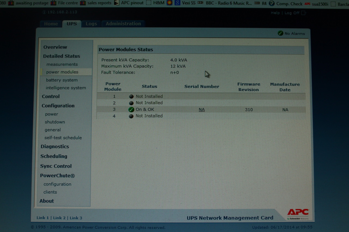Click the Help link
The width and height of the screenshot is (349, 232).
275,13
